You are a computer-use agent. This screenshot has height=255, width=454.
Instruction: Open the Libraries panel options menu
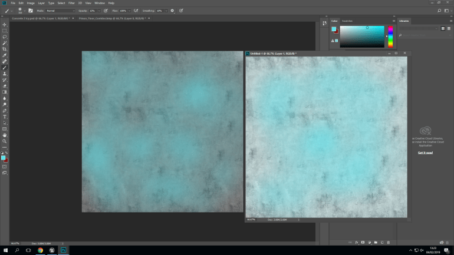(451, 21)
